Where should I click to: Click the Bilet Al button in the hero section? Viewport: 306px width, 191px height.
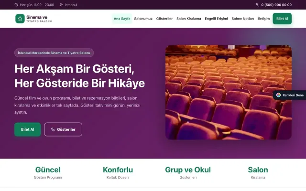pos(28,129)
